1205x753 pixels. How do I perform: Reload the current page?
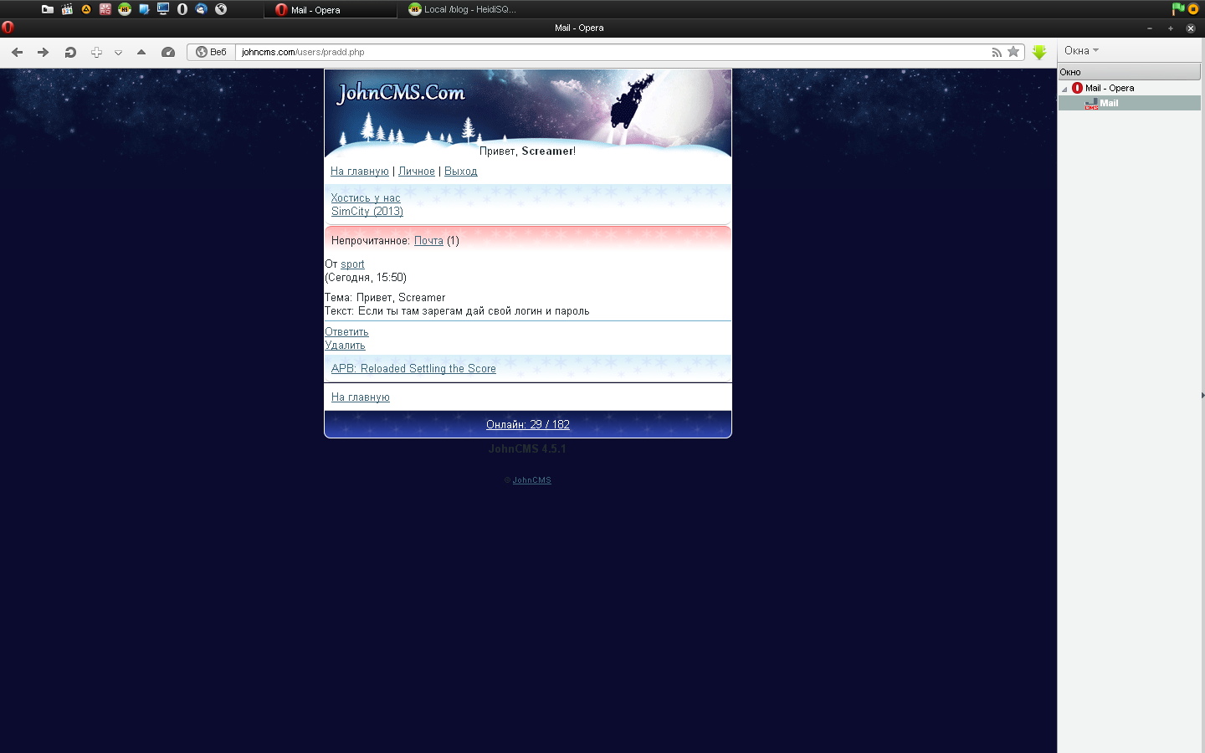pyautogui.click(x=70, y=52)
